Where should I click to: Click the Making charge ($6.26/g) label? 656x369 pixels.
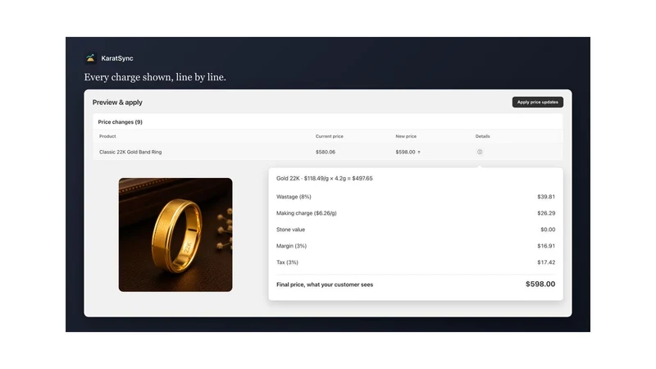(x=306, y=213)
